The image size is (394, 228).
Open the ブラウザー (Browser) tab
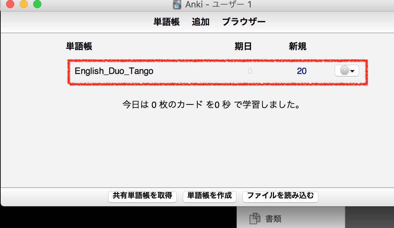(x=243, y=22)
